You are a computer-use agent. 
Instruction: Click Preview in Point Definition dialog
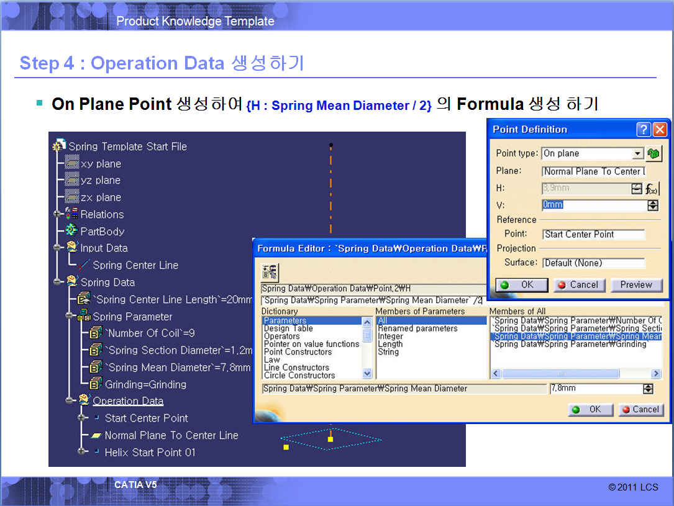tap(635, 284)
